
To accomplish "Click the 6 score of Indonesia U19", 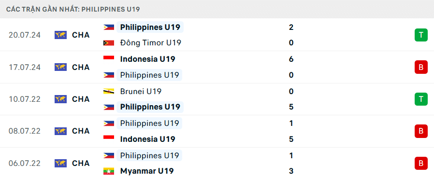I will pyautogui.click(x=291, y=59).
